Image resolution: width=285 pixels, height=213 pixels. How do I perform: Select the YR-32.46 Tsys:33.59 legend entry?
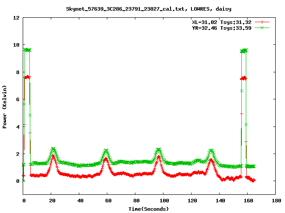pyautogui.click(x=222, y=28)
